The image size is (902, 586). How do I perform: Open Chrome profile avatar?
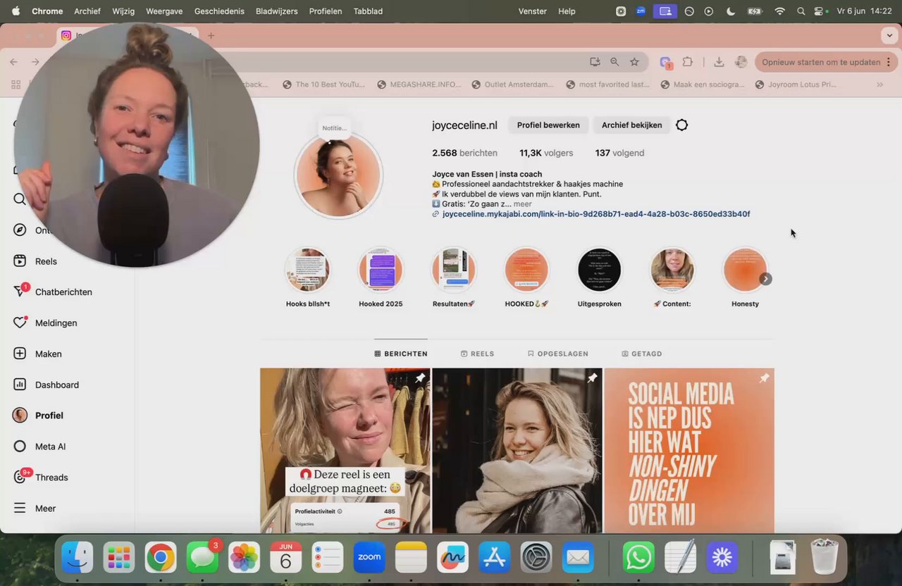[x=741, y=62]
